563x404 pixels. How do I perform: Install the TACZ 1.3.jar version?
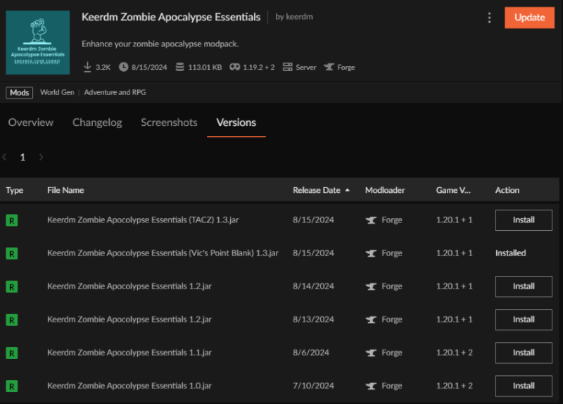pyautogui.click(x=523, y=220)
